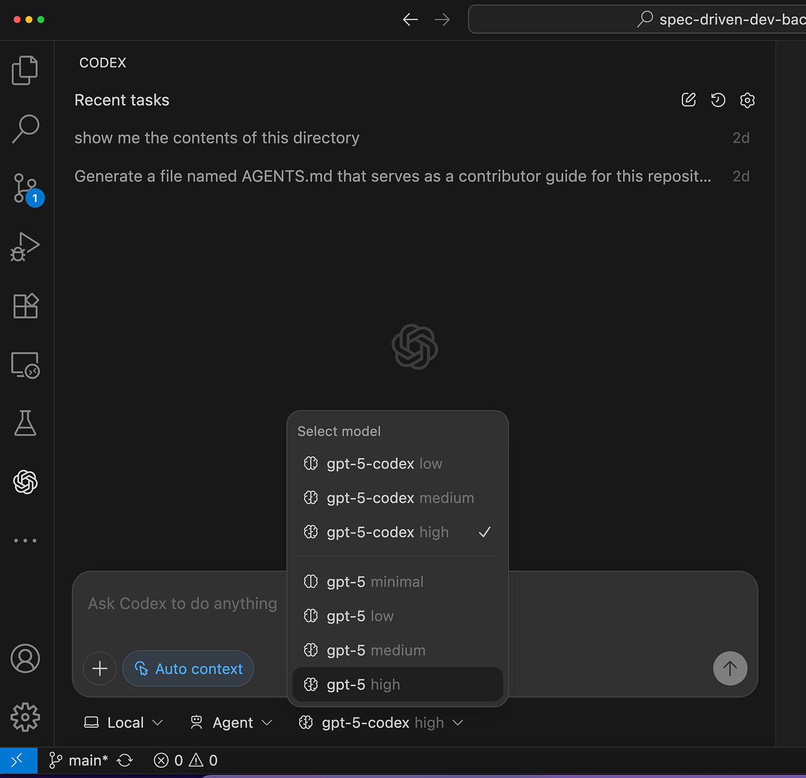Open the Run and Debug view
The image size is (806, 778).
(x=25, y=247)
